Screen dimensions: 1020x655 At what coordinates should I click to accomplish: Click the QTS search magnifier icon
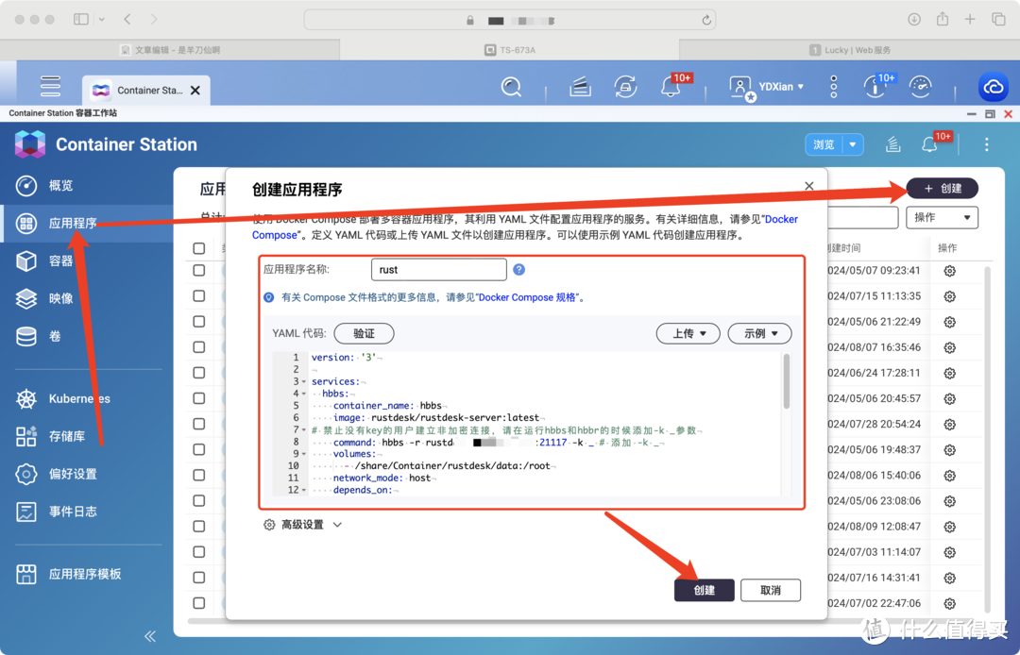(511, 87)
